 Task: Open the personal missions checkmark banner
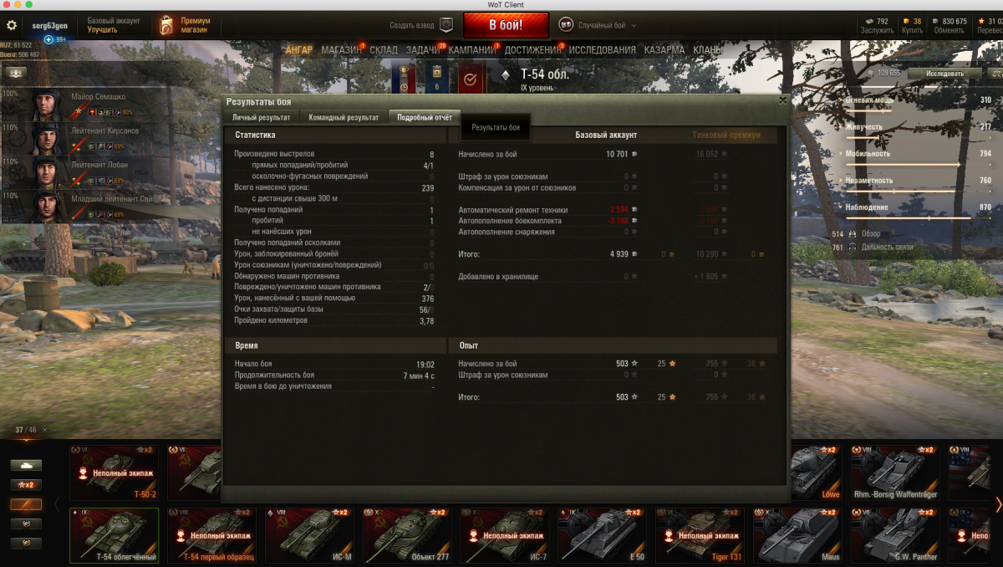470,79
